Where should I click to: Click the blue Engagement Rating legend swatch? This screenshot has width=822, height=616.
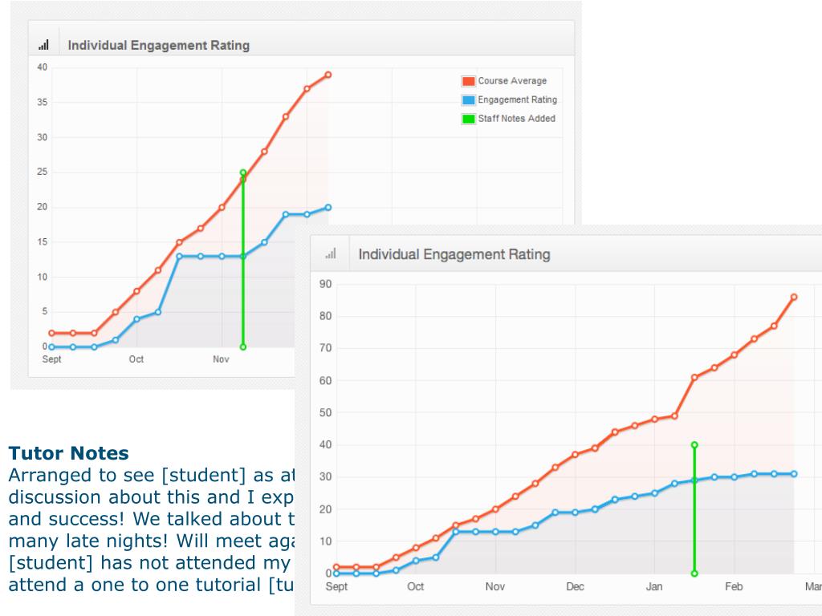[x=469, y=100]
